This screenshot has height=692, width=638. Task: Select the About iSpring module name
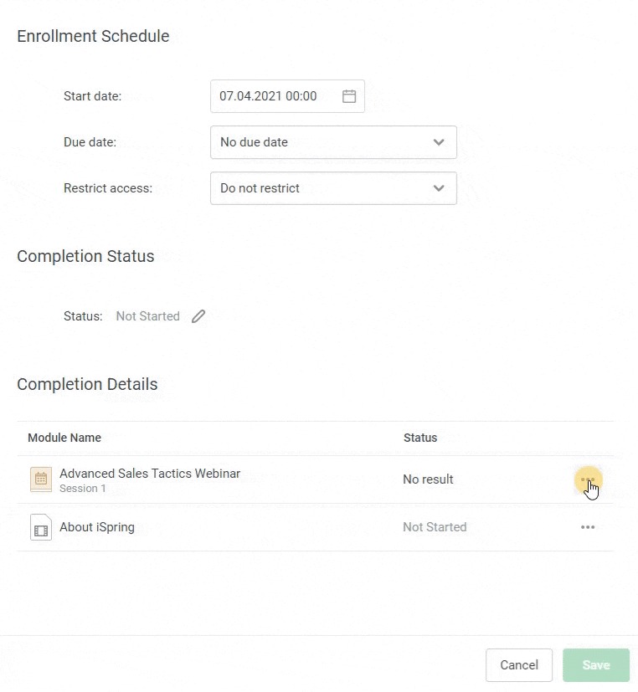(97, 527)
